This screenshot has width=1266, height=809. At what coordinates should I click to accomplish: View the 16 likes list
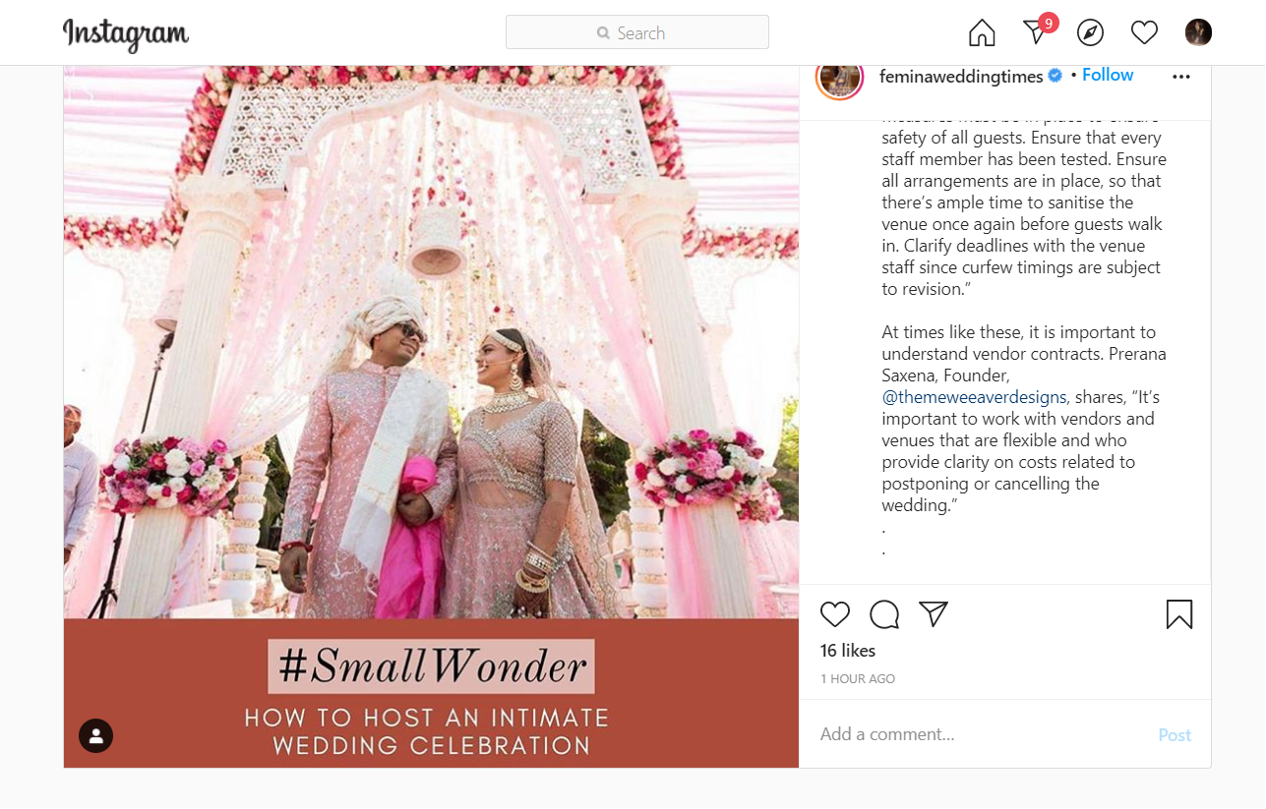tap(848, 651)
